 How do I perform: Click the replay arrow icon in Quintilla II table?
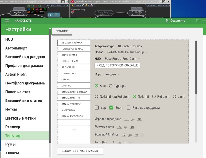tap(83, 5)
